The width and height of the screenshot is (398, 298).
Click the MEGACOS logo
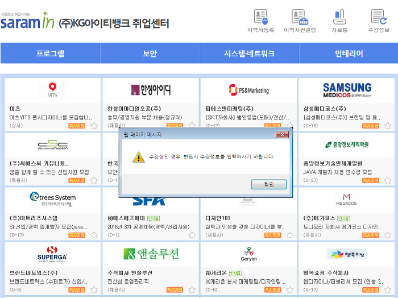coord(346,200)
